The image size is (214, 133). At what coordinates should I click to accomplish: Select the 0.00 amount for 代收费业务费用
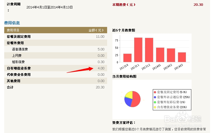click(x=101, y=75)
